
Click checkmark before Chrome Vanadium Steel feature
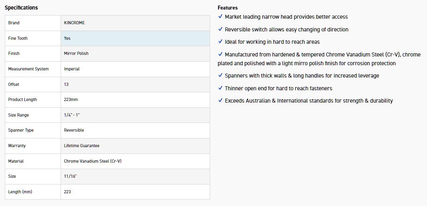click(220, 54)
